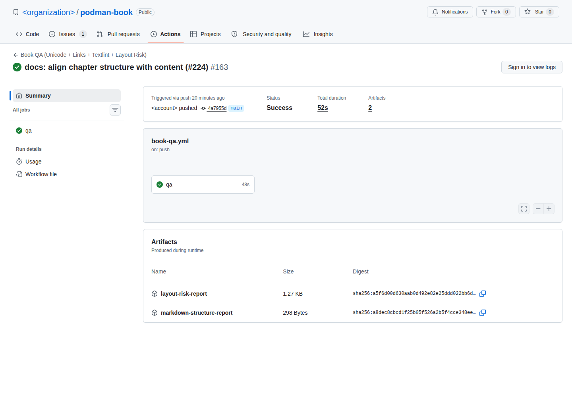The width and height of the screenshot is (572, 408).
Task: Click the Notifications button
Action: click(450, 12)
